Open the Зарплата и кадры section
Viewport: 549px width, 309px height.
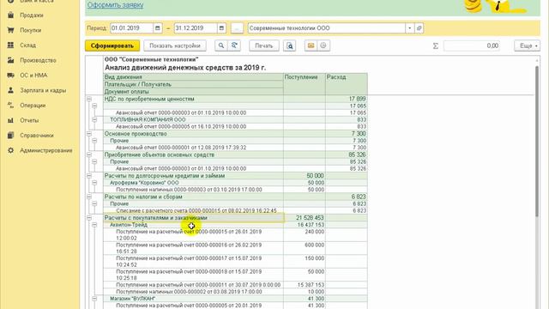(43, 90)
